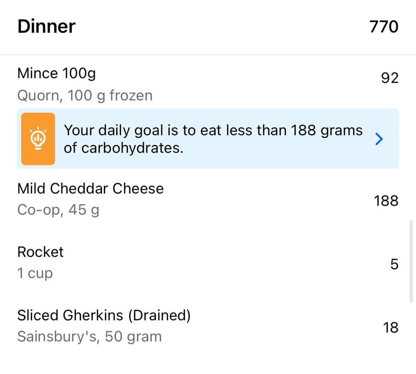Tap the 188 calories for Cheddar Cheese

point(386,200)
